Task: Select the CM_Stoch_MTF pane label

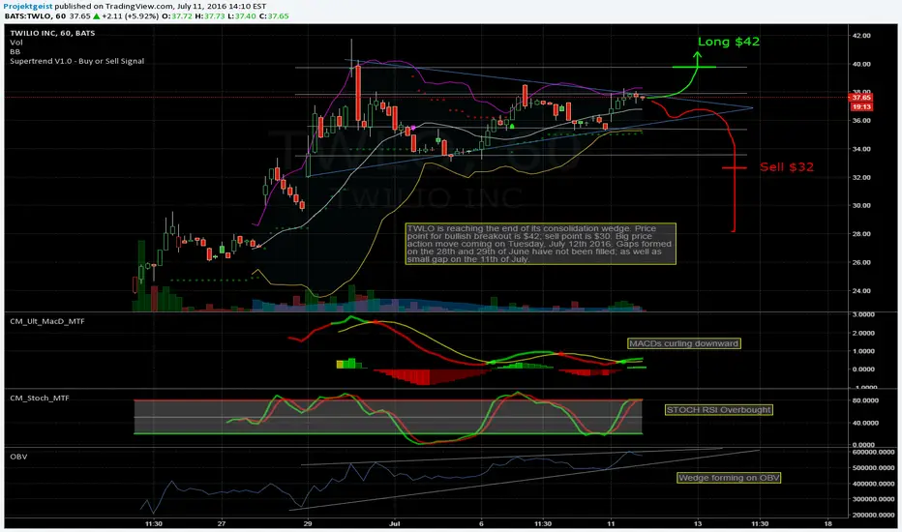Action: coord(39,398)
